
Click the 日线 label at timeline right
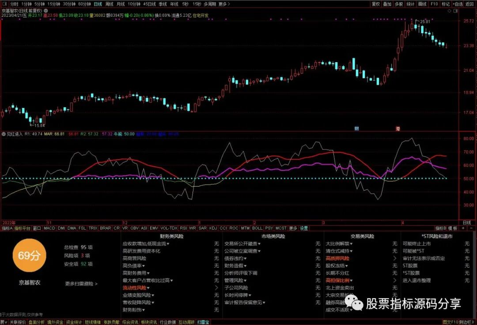(x=467, y=223)
